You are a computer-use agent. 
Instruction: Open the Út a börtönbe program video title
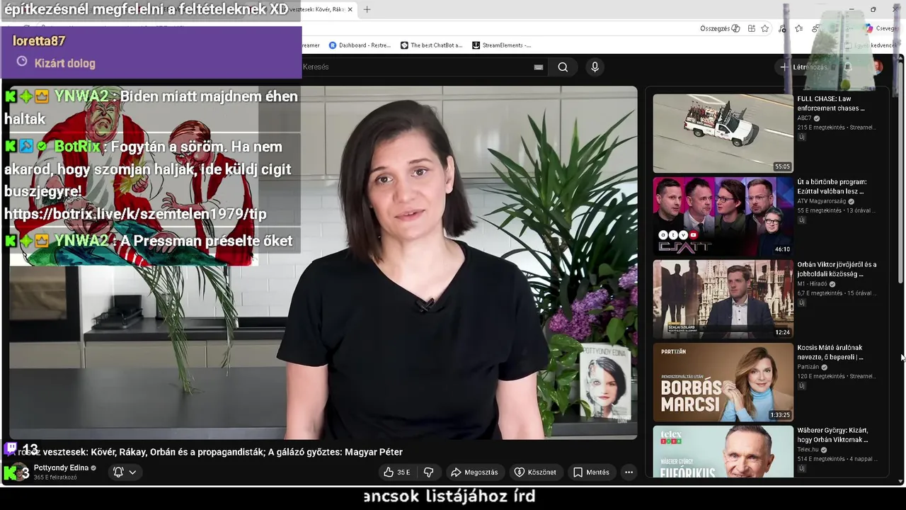click(x=832, y=186)
